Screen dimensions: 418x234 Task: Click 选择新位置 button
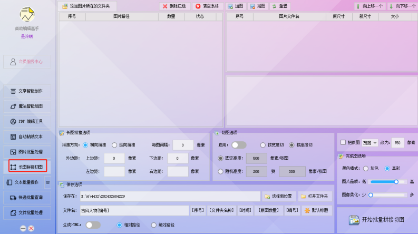279,197
